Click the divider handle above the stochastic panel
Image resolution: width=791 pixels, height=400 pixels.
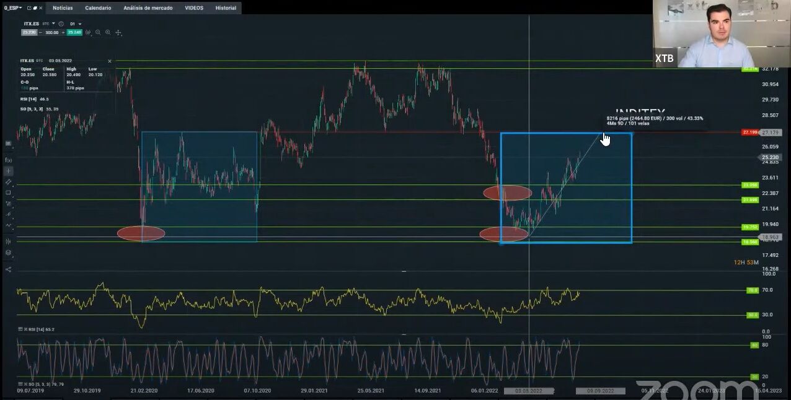click(x=404, y=334)
